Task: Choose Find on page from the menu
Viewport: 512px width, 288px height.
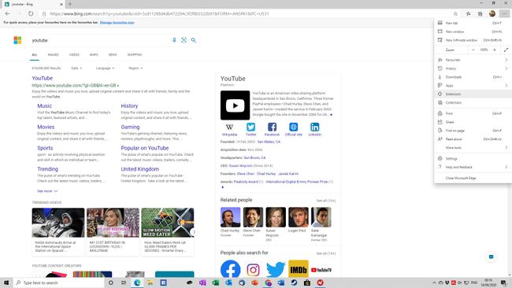Action: coord(473,131)
